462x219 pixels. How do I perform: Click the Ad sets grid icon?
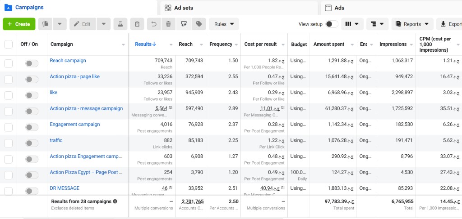pyautogui.click(x=168, y=8)
